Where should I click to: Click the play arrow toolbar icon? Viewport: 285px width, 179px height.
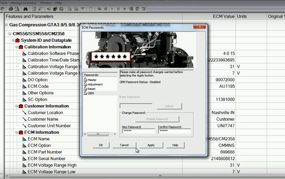coord(112,9)
